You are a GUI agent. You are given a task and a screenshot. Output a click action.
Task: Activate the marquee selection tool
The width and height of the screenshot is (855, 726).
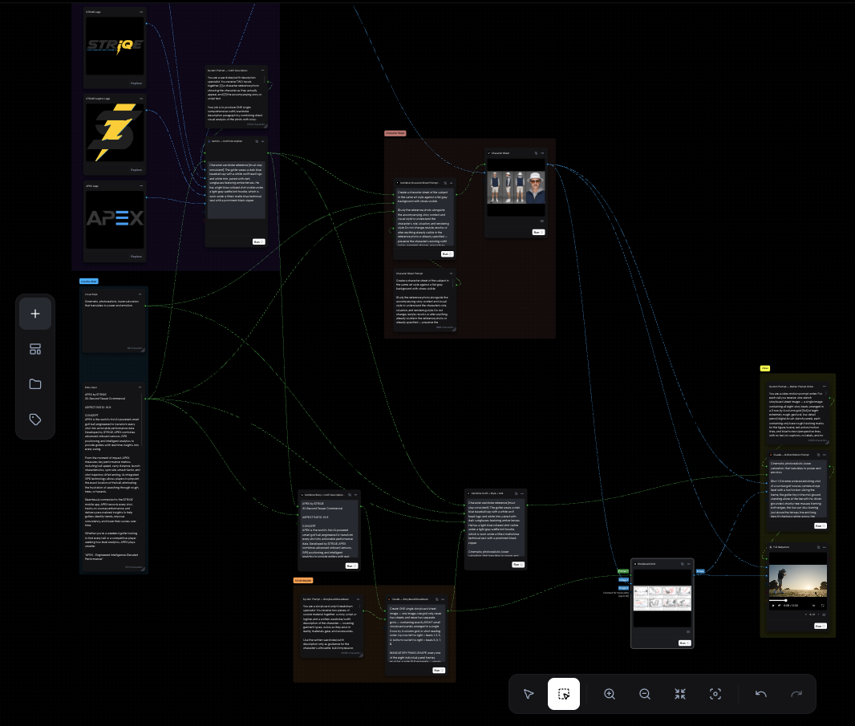coord(564,694)
